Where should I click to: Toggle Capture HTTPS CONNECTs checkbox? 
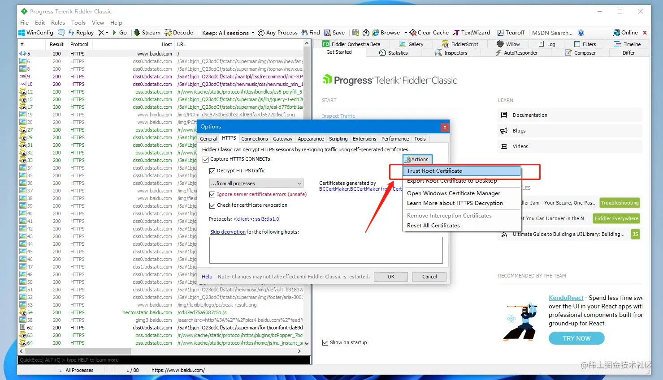pos(205,159)
